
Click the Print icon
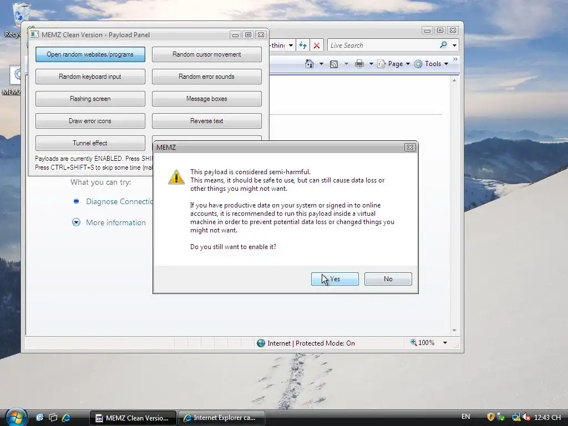(359, 64)
